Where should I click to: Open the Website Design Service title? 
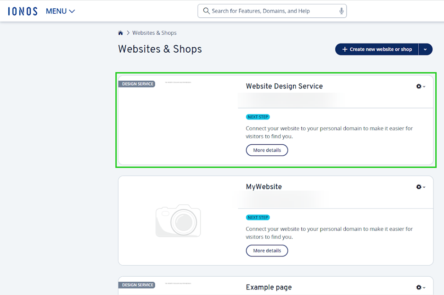tap(284, 86)
